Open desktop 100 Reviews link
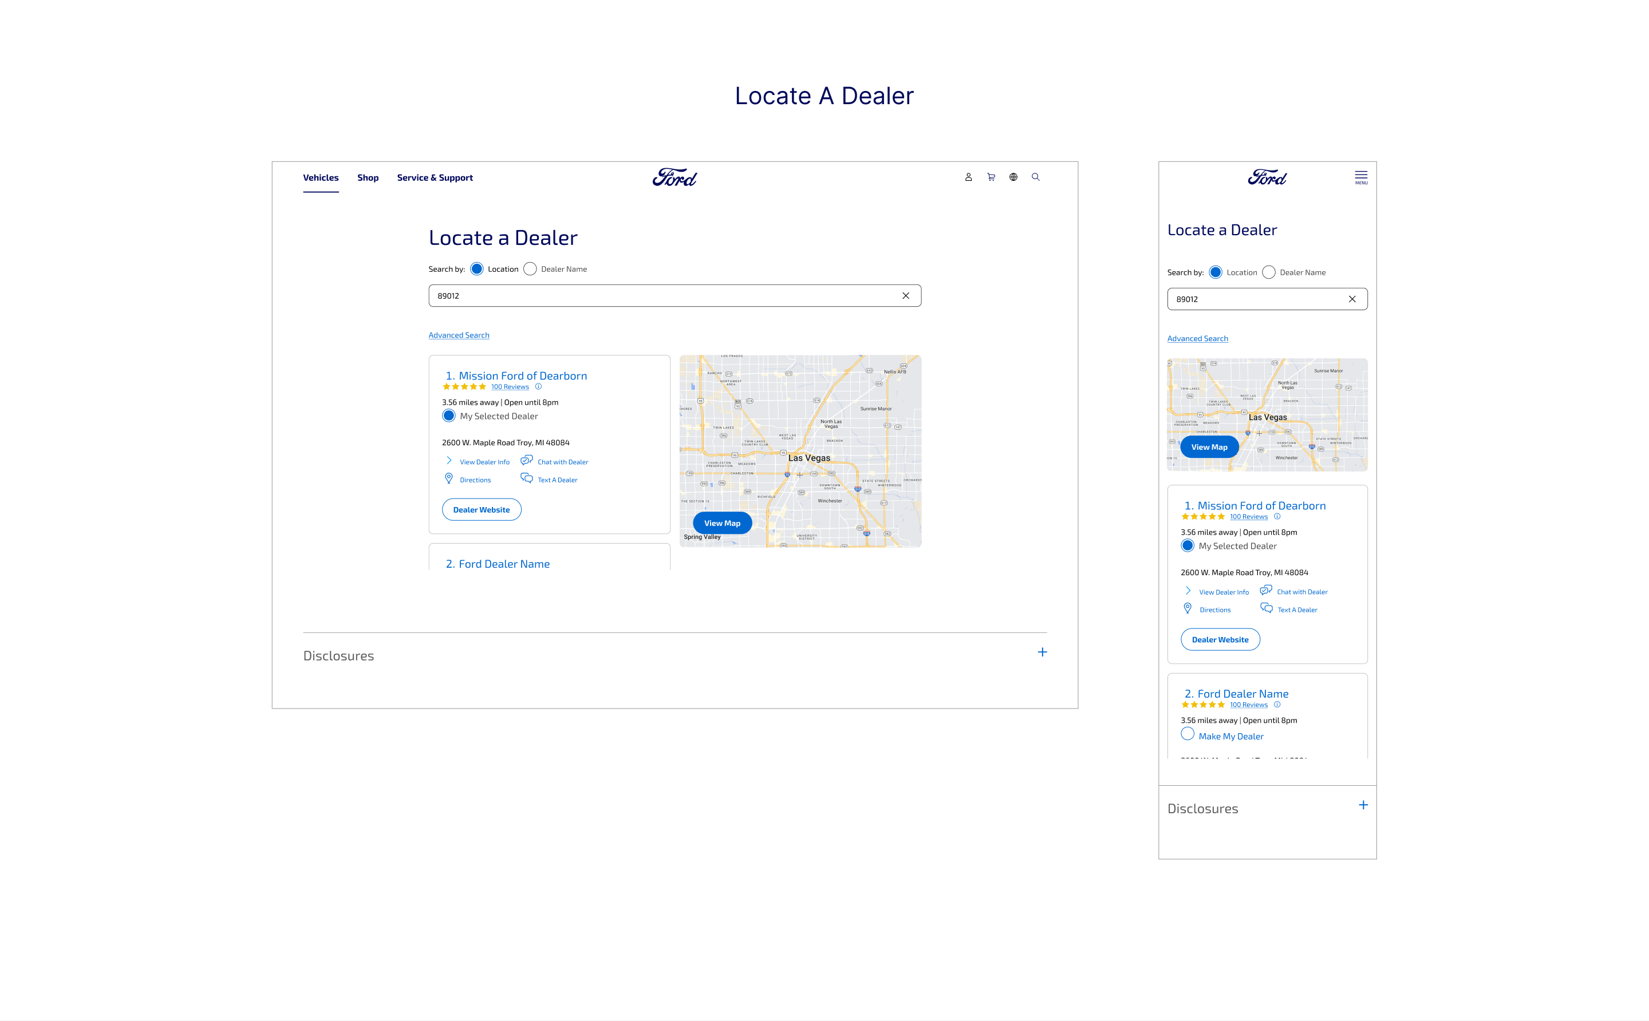Screen dimensions: 1649x1021 tap(510, 387)
